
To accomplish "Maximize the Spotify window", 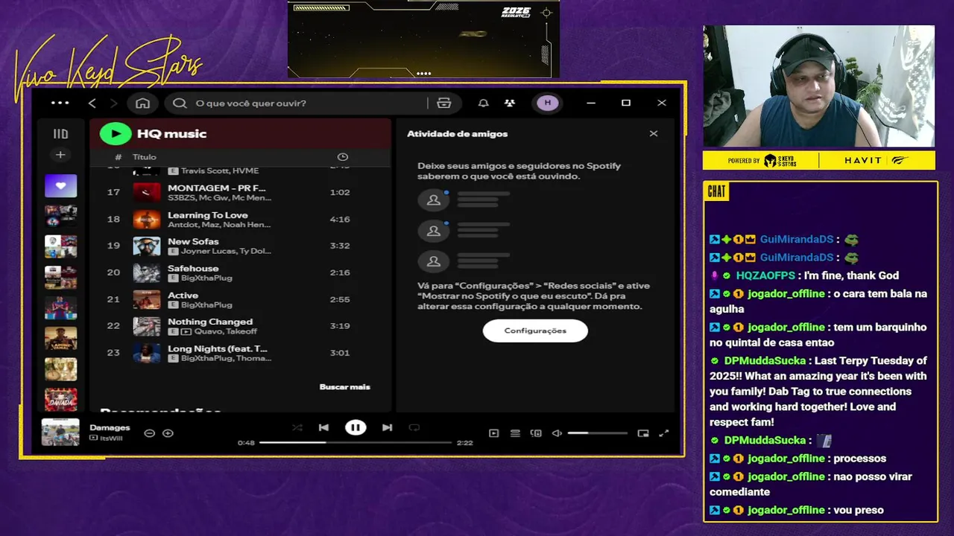I will tap(626, 103).
